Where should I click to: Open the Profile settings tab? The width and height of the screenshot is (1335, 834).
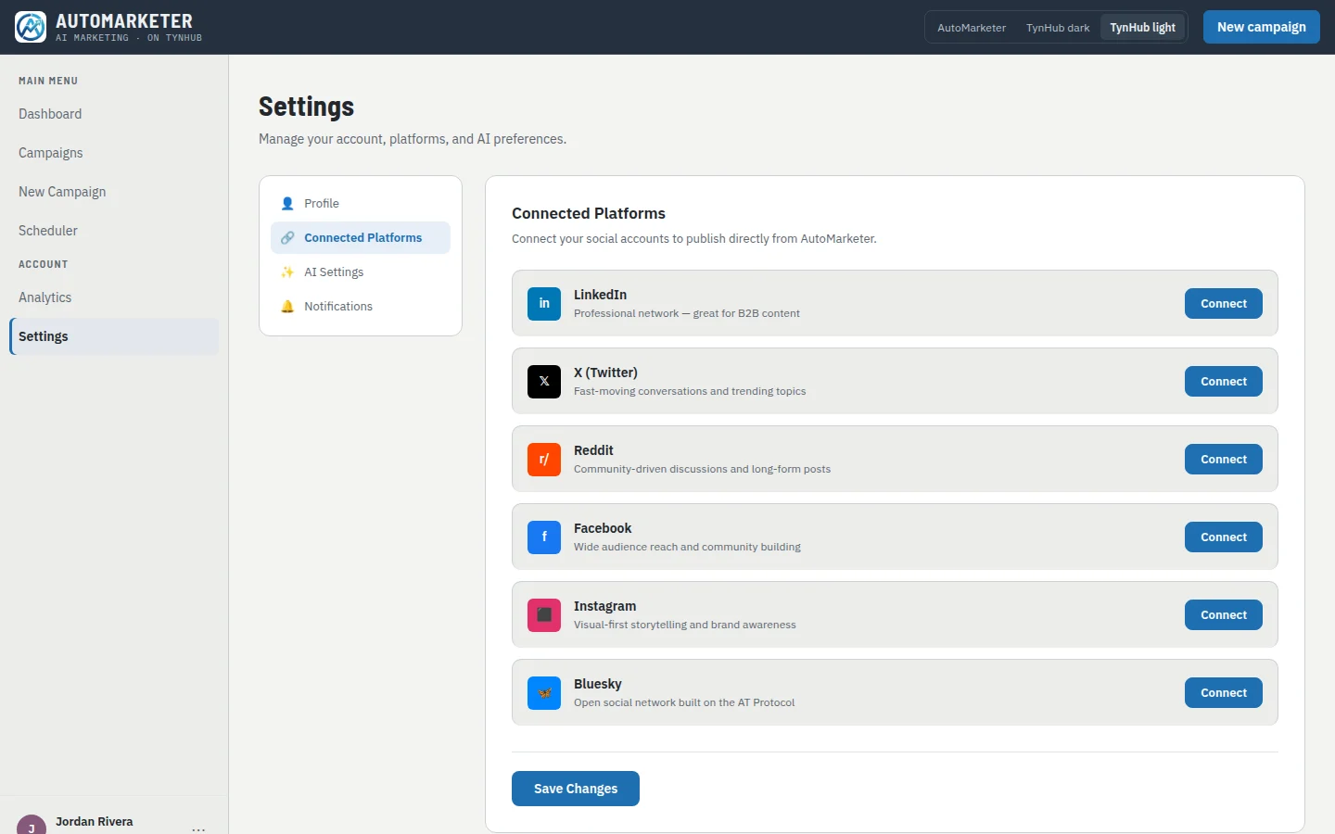pos(361,204)
